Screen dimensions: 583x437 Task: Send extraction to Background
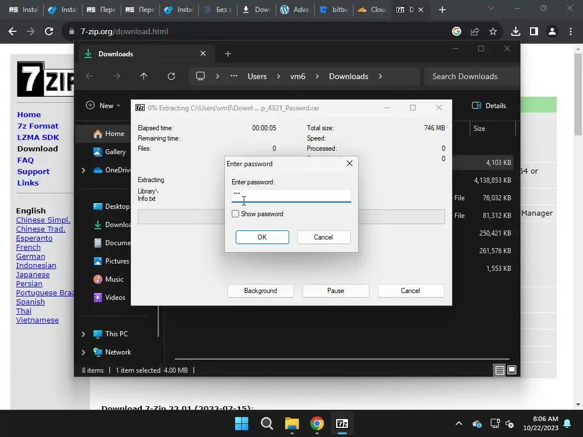pos(261,291)
